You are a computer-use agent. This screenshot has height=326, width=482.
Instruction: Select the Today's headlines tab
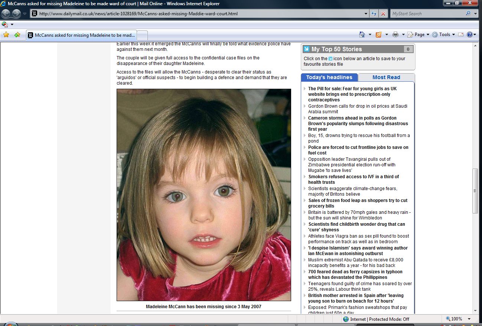[x=329, y=77]
